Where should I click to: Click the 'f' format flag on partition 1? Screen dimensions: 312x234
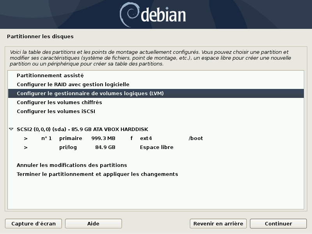[x=131, y=138]
